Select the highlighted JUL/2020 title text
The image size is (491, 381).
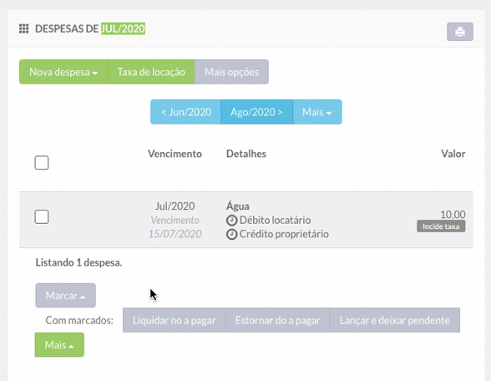123,28
